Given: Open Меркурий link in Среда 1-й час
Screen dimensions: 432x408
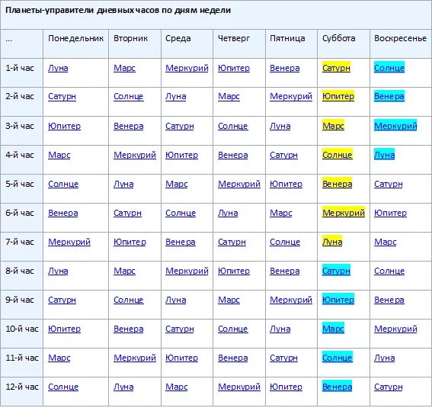Looking at the screenshot, I should coord(187,68).
